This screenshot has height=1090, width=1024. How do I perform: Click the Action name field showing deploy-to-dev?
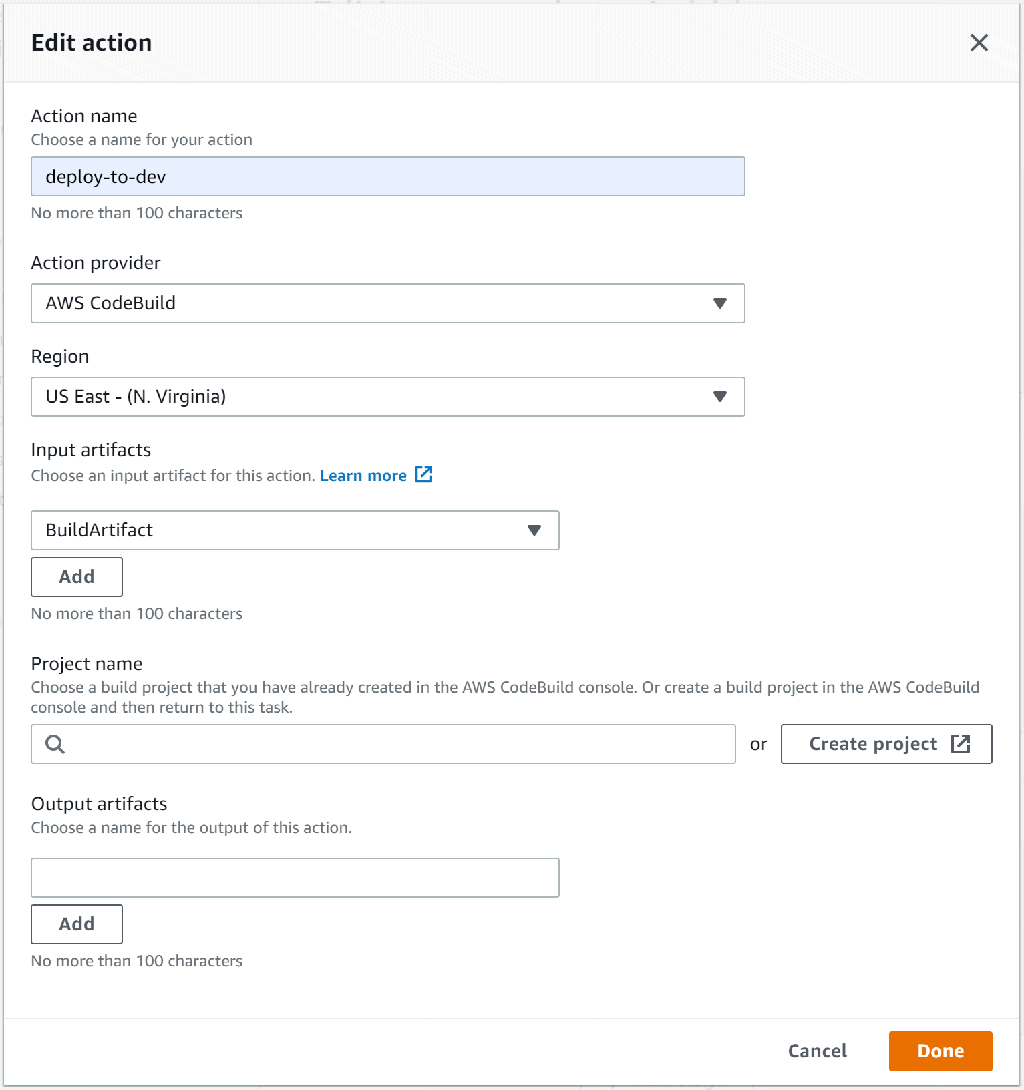click(x=387, y=176)
